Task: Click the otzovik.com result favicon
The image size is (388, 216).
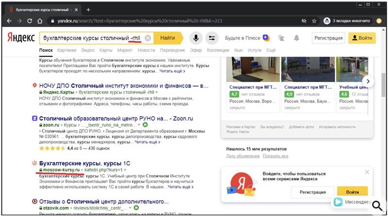Action: coord(34,201)
